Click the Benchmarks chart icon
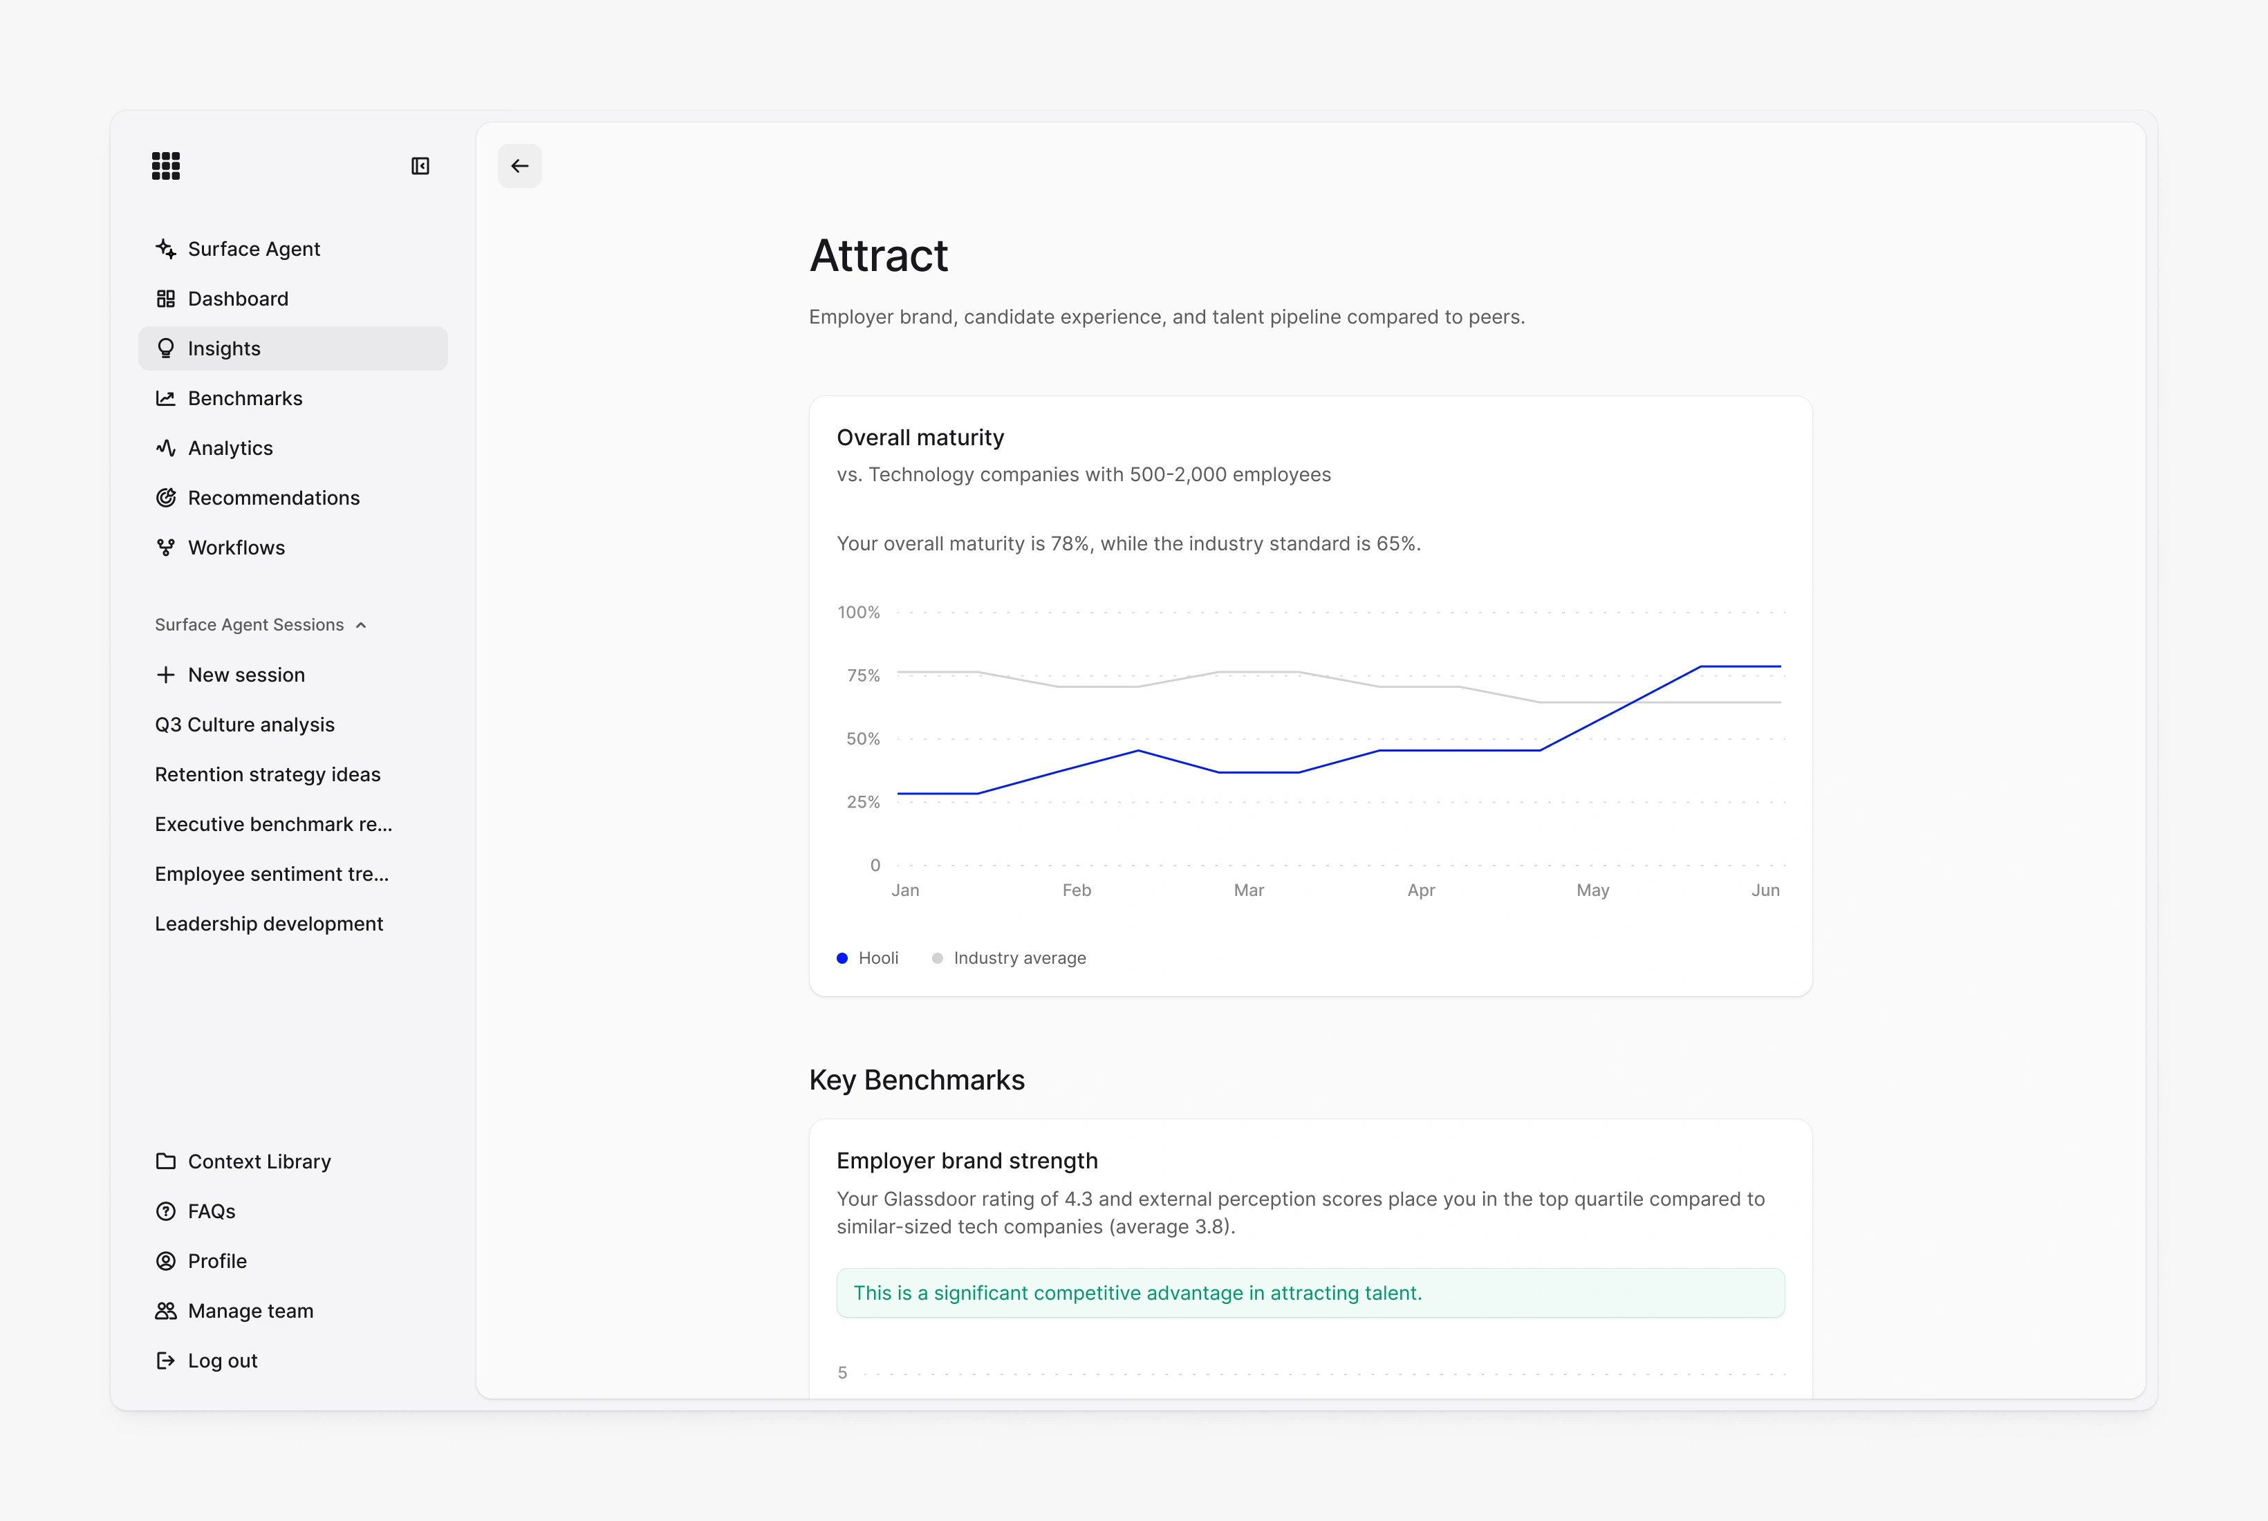Screen dimensions: 2268x1521 point(166,399)
